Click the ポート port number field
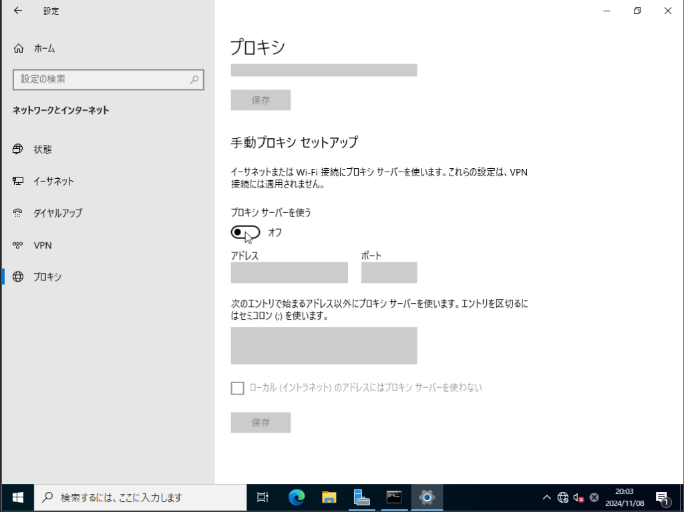The height and width of the screenshot is (512, 684). pos(389,272)
